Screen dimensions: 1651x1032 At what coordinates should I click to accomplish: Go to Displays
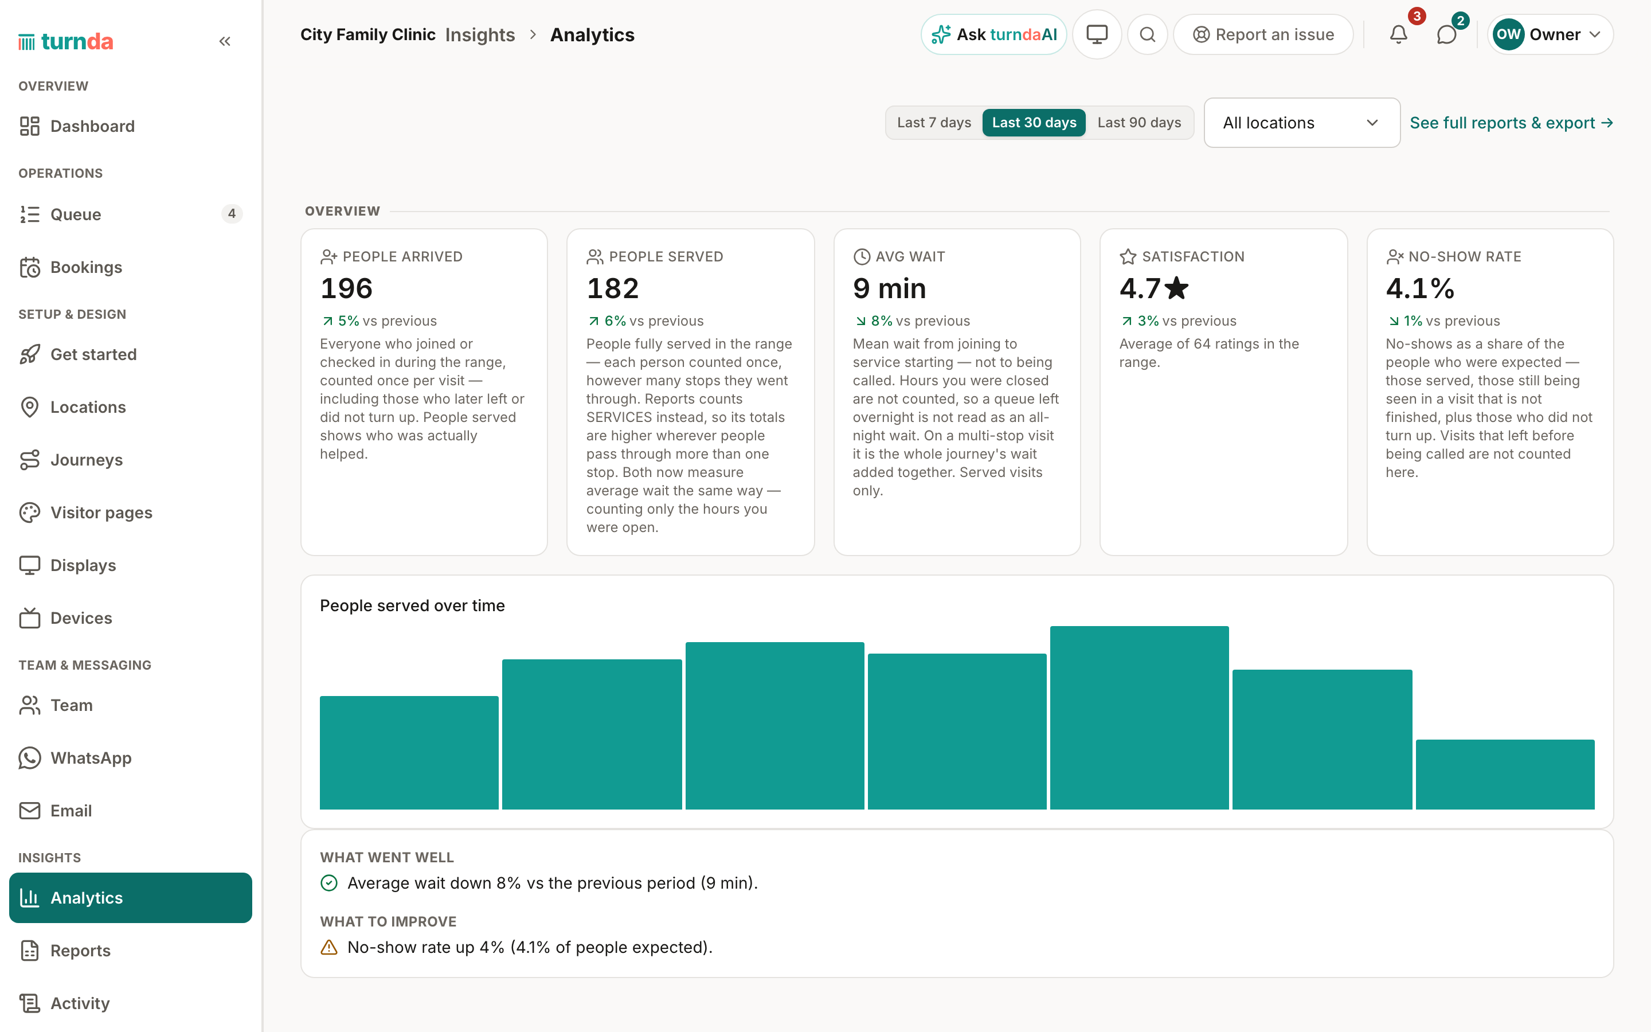(130, 565)
